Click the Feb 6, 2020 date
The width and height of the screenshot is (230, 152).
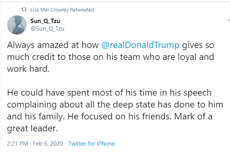point(48,144)
